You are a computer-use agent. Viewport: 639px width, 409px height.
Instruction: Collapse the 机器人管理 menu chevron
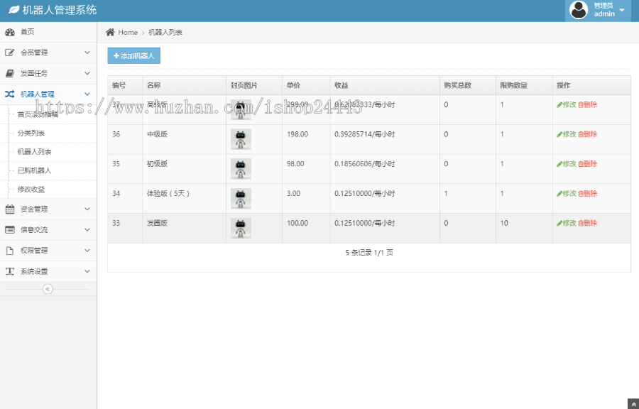tap(87, 94)
